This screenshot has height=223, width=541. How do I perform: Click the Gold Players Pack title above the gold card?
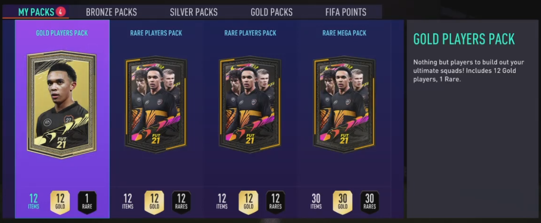[x=62, y=33]
